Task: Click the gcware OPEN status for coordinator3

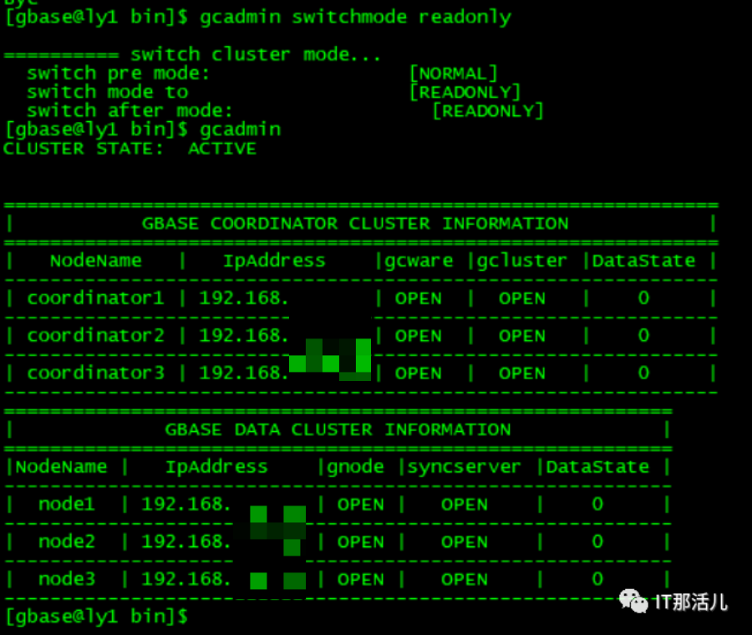Action: click(x=419, y=373)
